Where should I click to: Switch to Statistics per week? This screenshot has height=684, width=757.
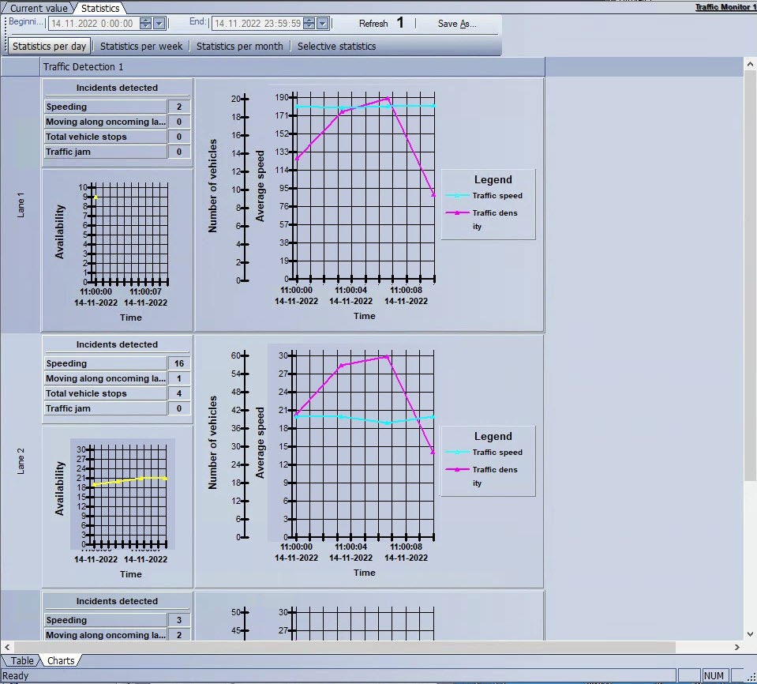click(141, 47)
